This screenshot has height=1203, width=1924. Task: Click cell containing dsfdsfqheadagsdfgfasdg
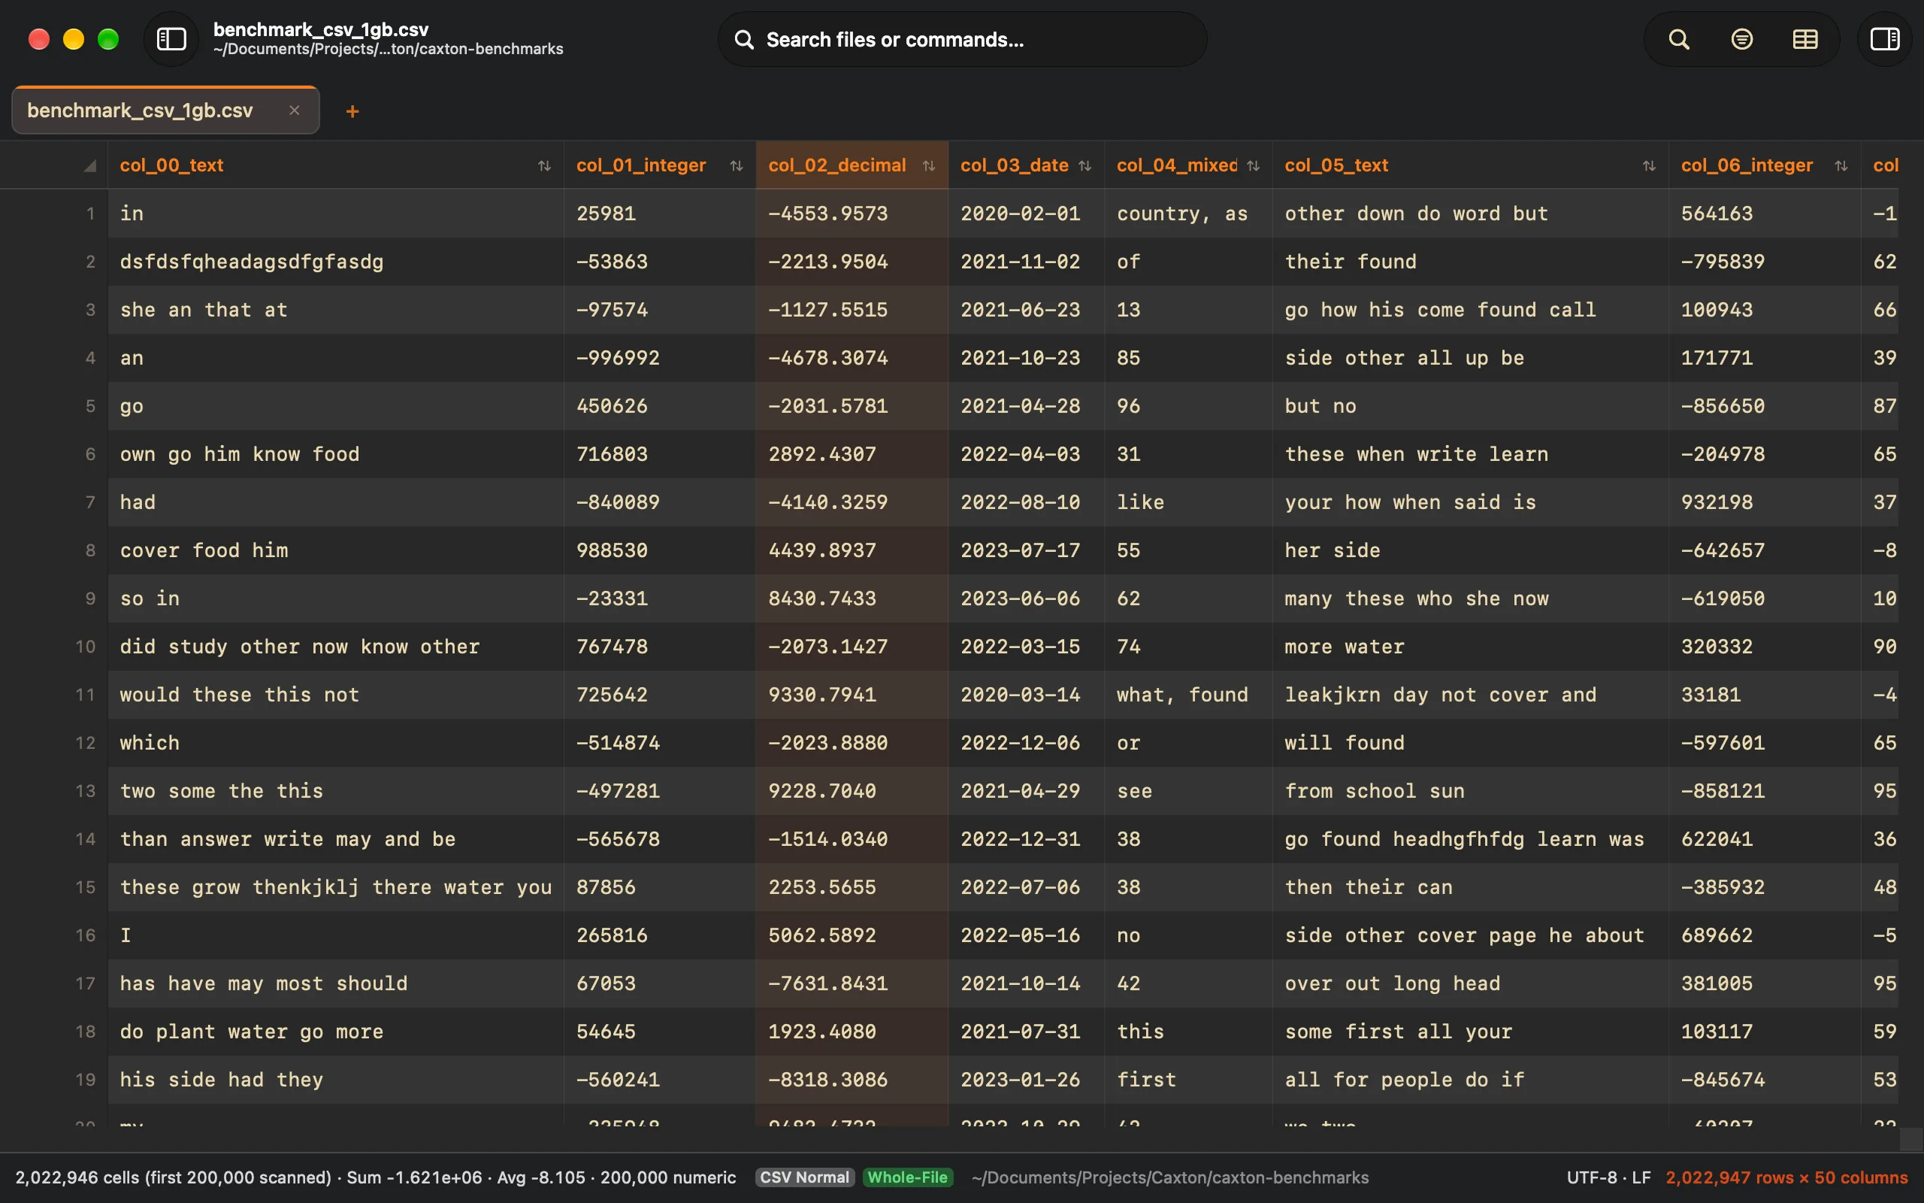pyautogui.click(x=336, y=262)
